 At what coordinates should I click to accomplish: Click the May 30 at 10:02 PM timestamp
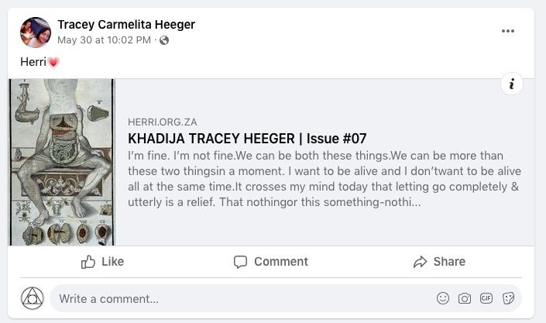pos(104,40)
